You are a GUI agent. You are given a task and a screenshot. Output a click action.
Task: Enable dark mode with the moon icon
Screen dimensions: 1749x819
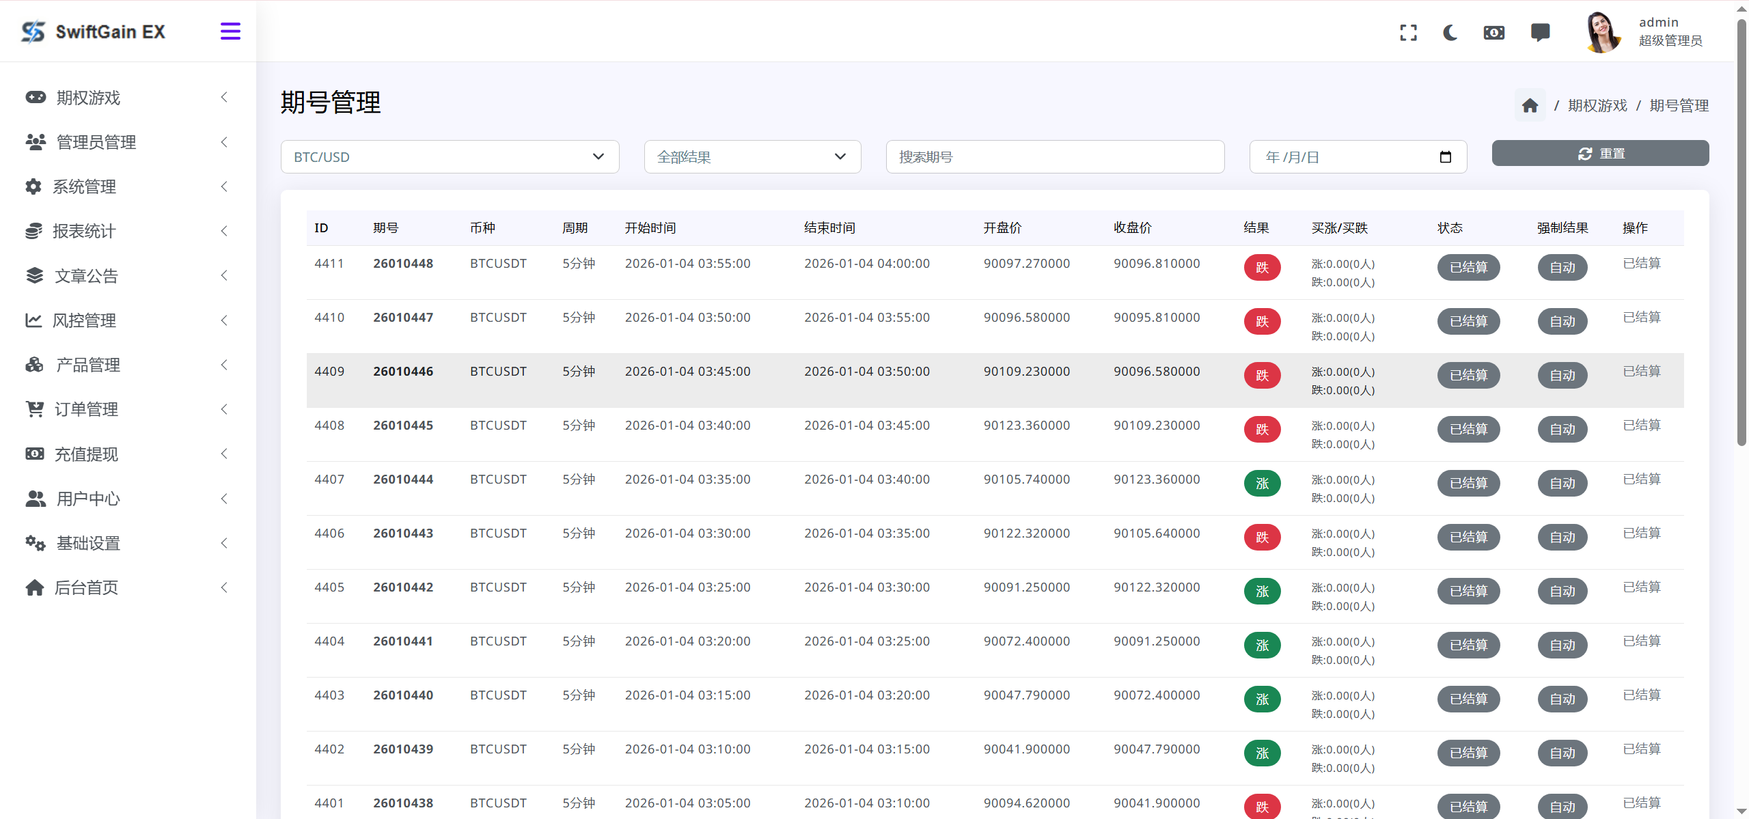[1450, 32]
